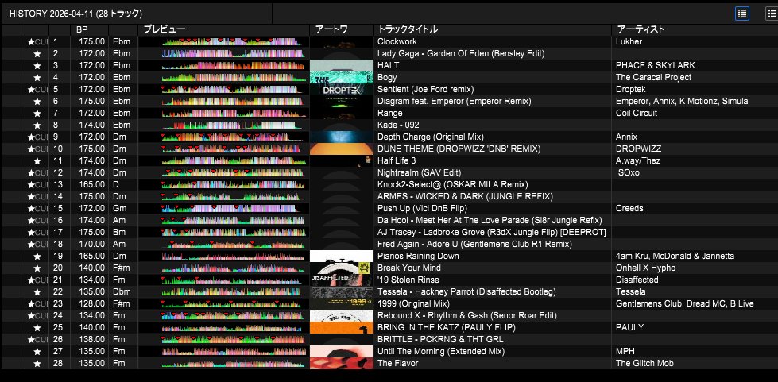Click the star icon on The Flavor row
The height and width of the screenshot is (382, 778).
[37, 363]
